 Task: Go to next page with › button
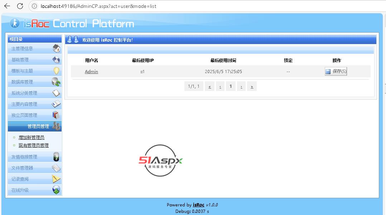(x=241, y=86)
